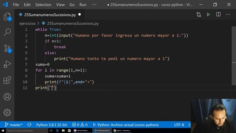
Task: Open the Explorer view in activity bar
Action: [7, 17]
